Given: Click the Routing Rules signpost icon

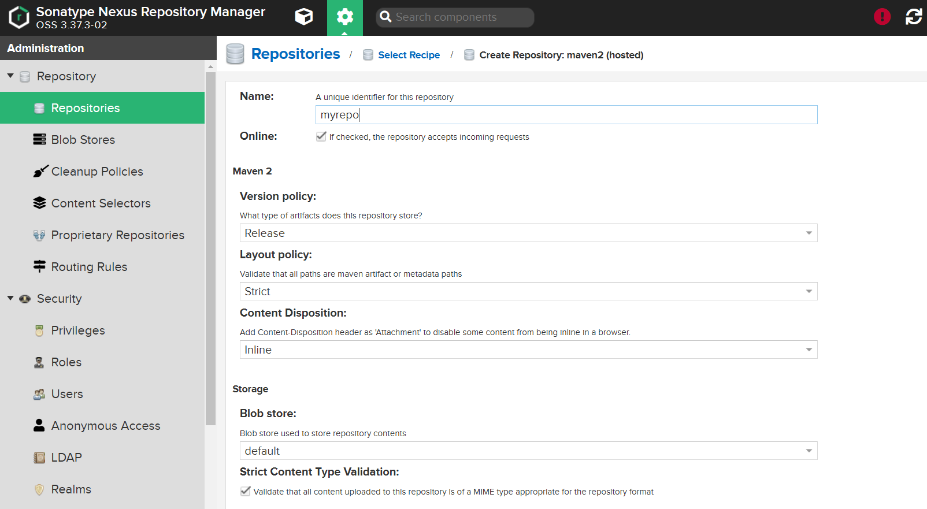Looking at the screenshot, I should click(x=39, y=266).
